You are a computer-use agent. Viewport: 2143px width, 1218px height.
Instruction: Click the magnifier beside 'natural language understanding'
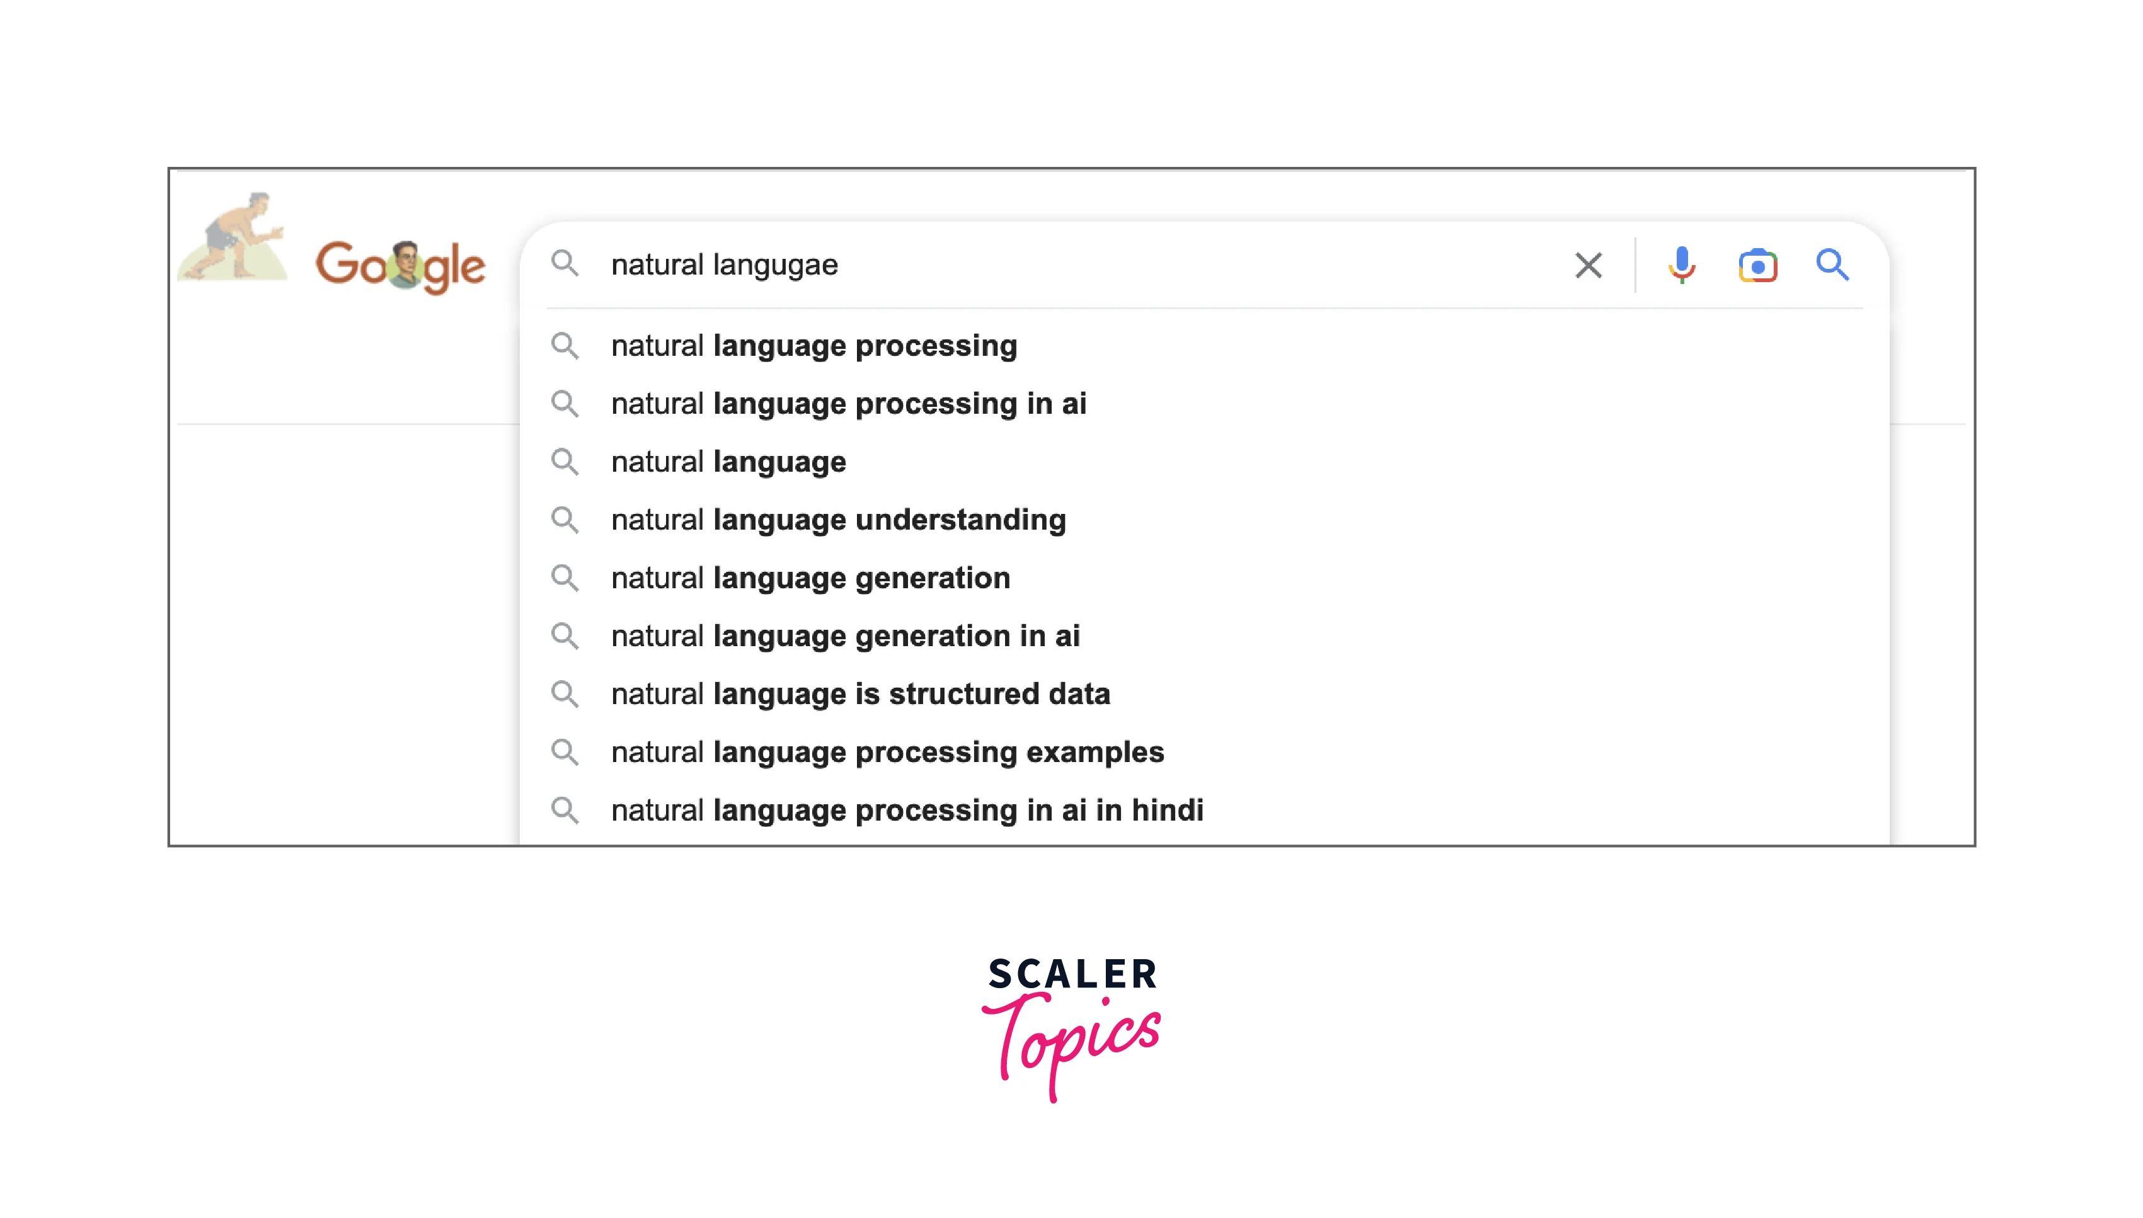(x=566, y=520)
